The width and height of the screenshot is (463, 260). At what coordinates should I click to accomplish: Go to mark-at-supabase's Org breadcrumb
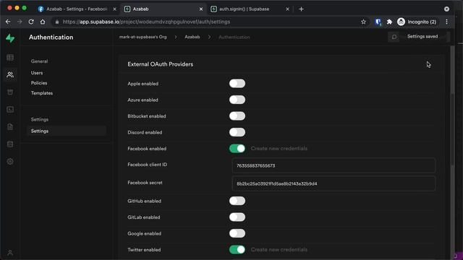(143, 37)
